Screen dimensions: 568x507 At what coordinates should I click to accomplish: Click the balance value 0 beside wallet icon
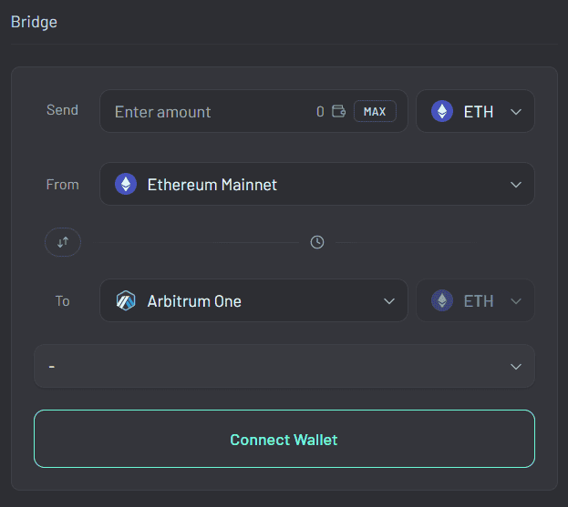[320, 111]
